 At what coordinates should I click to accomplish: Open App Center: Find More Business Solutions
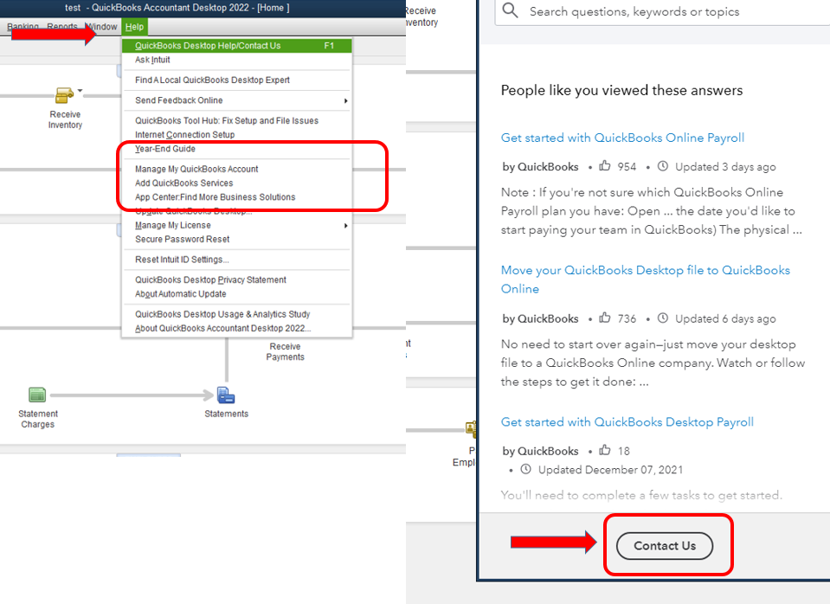pos(236,197)
